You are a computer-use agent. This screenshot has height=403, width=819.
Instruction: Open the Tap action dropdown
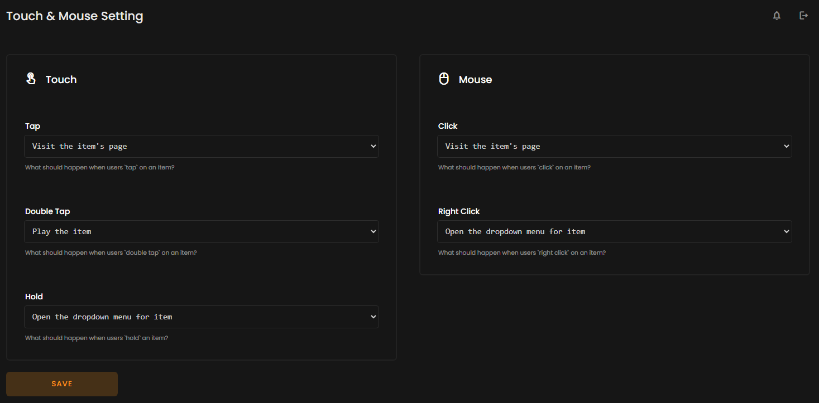click(202, 146)
